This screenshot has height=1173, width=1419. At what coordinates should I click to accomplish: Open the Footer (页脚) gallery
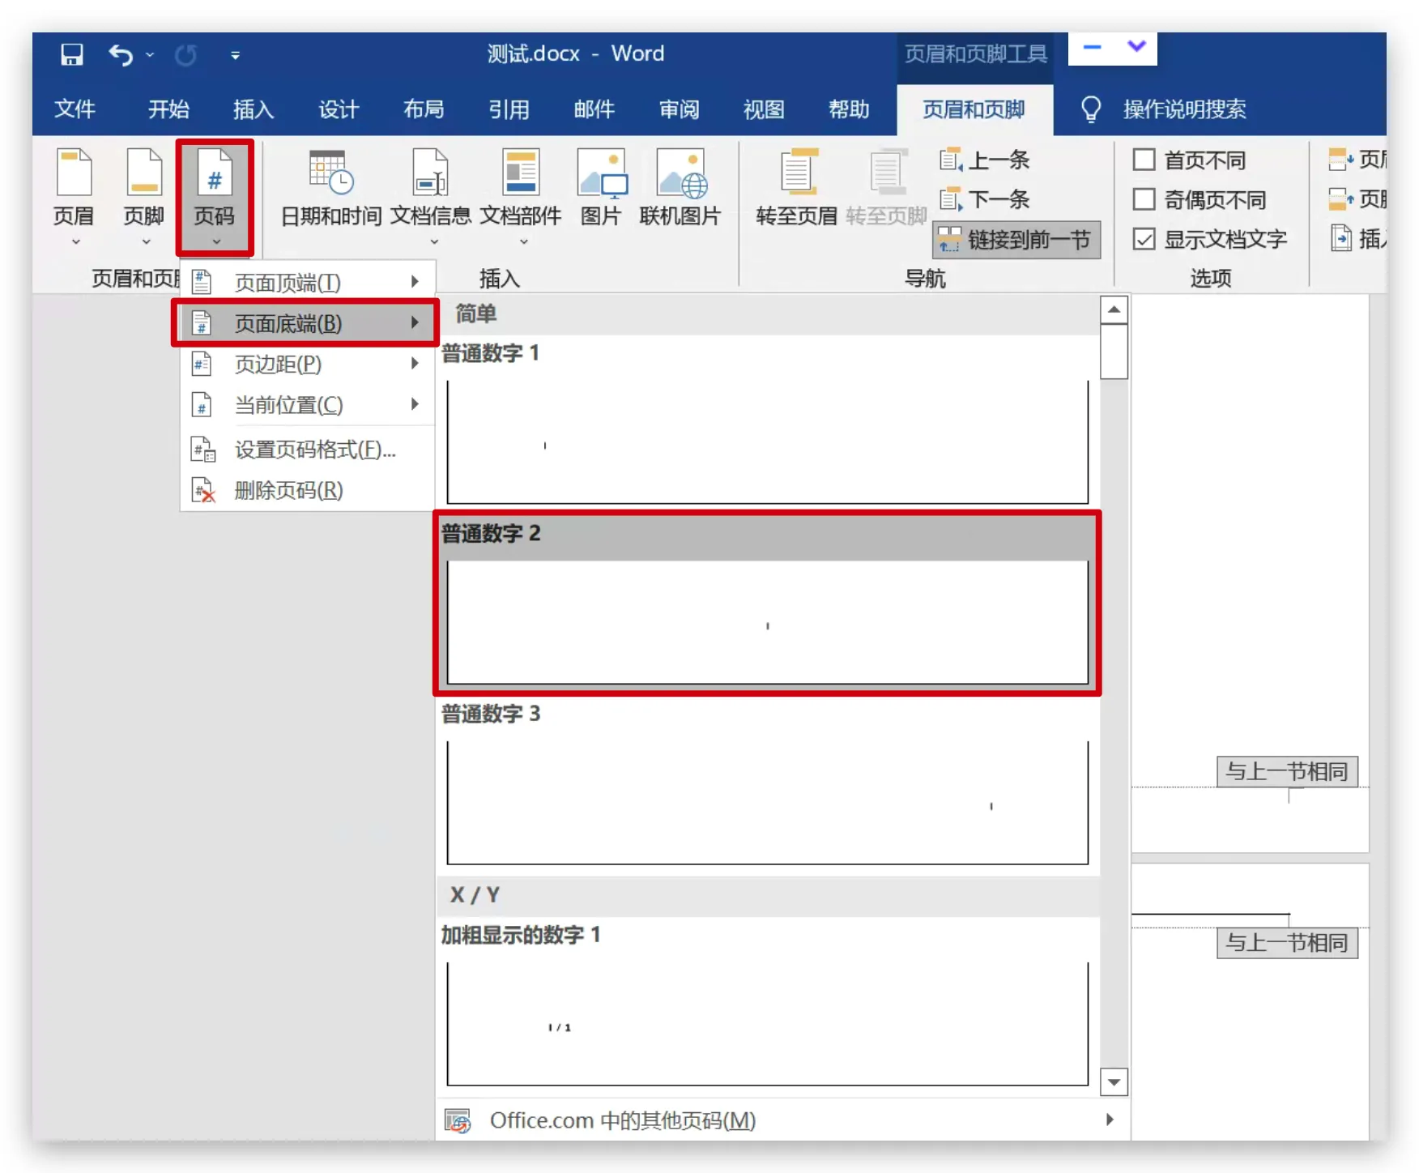144,196
